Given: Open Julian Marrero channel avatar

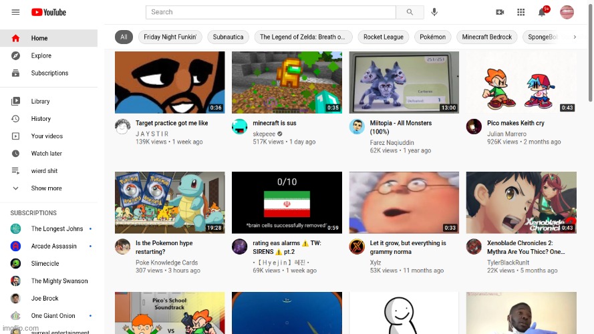Looking at the screenshot, I should [474, 126].
